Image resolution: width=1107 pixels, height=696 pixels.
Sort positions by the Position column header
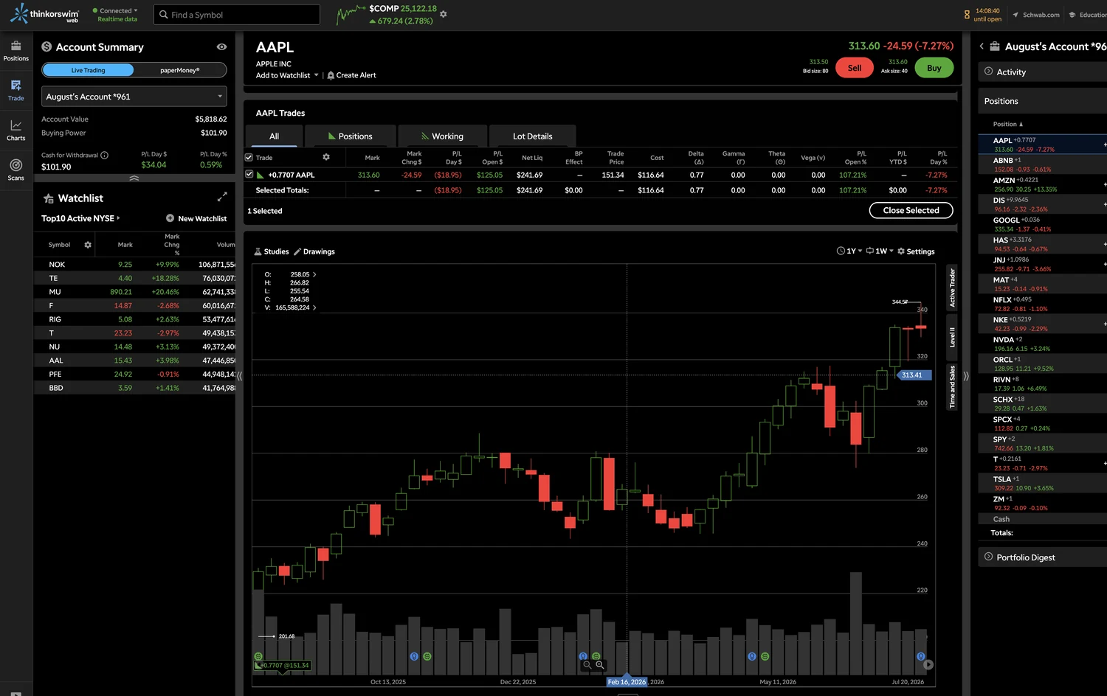1007,124
